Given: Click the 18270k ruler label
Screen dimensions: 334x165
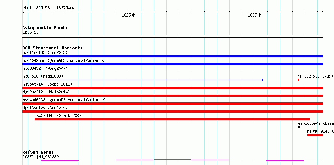Looking at the screenshot, I should tap(254, 15).
